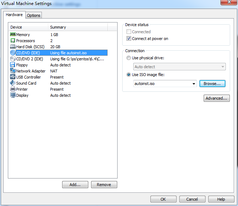Close the Virtual Machine Settings window
Screen dimensions: 238x206
229,2
